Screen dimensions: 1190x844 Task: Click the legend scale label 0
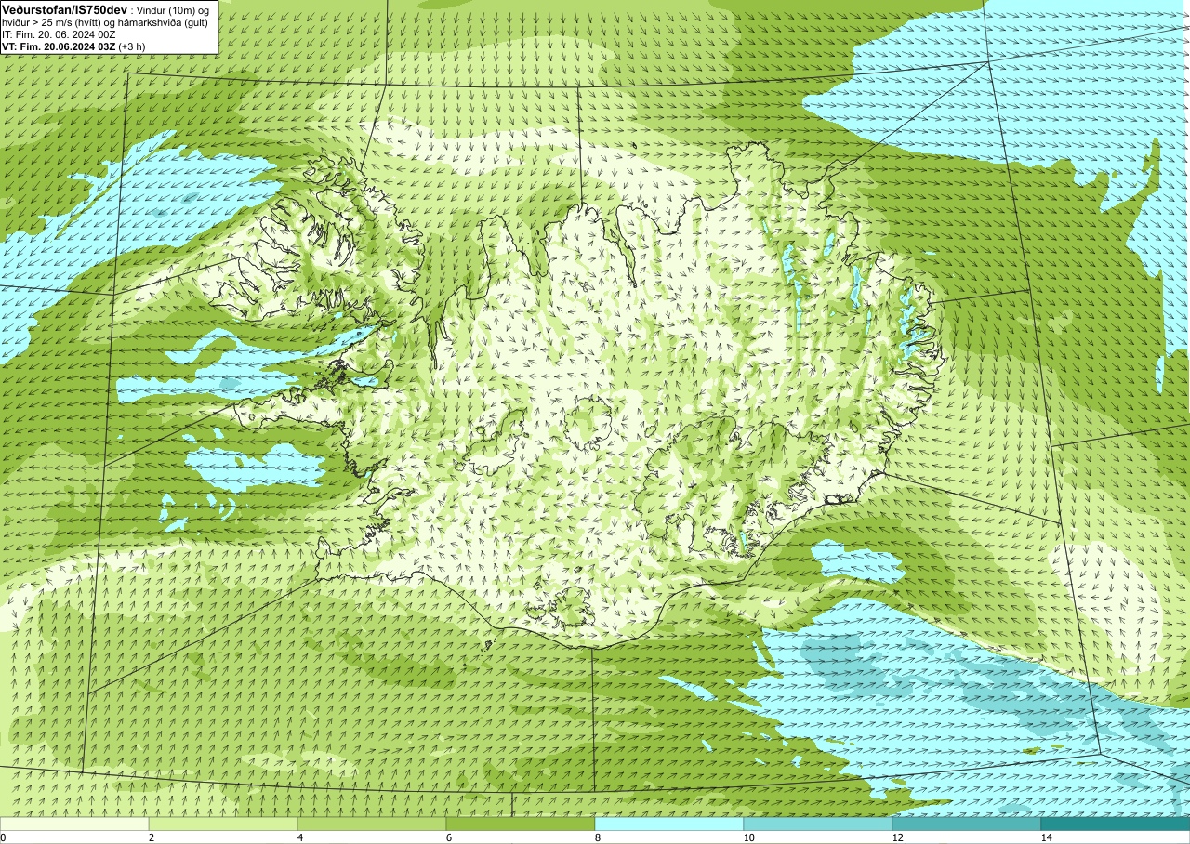pyautogui.click(x=4, y=837)
